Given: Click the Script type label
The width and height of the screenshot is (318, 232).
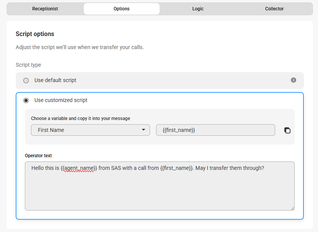Looking at the screenshot, I should tap(28, 65).
